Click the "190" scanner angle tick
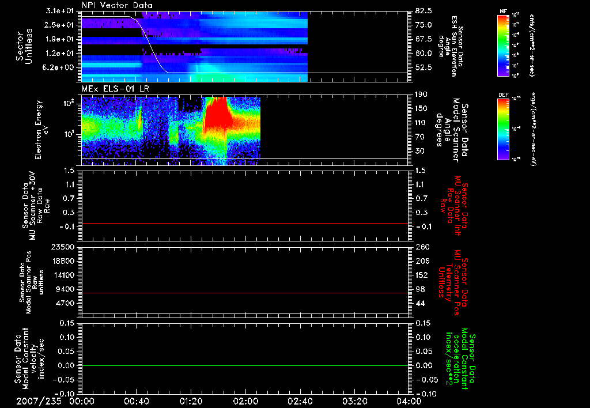 tap(421, 95)
